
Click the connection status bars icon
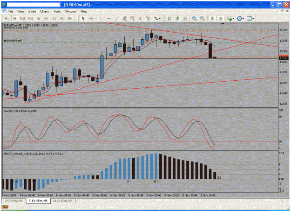(x=5, y=206)
